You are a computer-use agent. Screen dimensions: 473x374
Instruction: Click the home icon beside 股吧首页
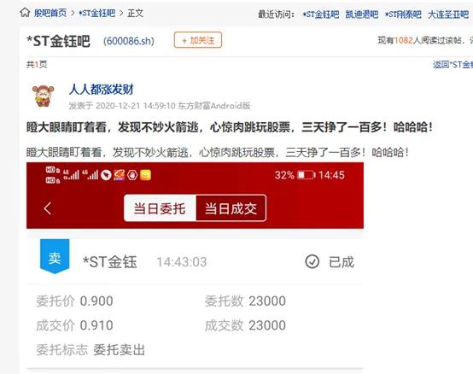25,13
